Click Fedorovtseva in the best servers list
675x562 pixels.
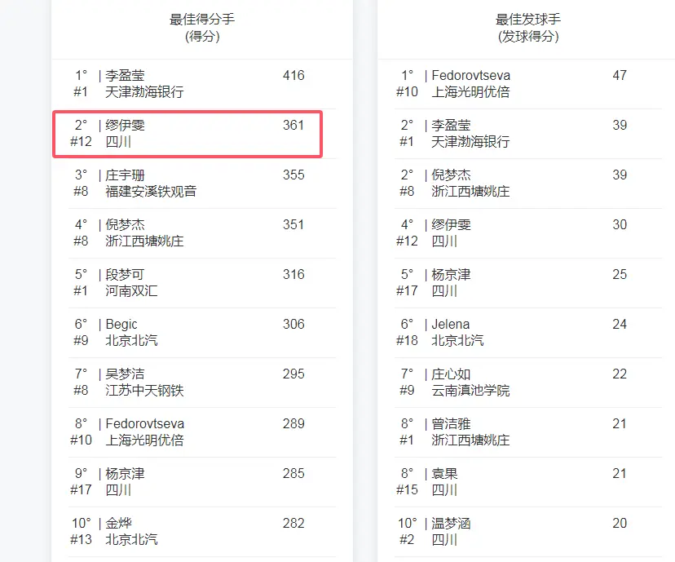471,76
